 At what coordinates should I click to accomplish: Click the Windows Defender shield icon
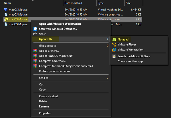[x=35, y=29]
